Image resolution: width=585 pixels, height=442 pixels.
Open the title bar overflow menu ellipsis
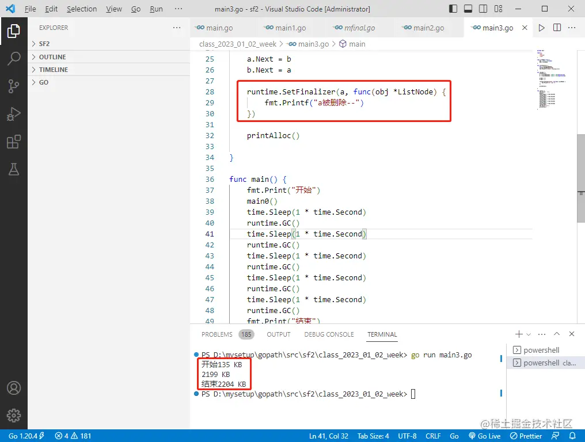point(178,9)
